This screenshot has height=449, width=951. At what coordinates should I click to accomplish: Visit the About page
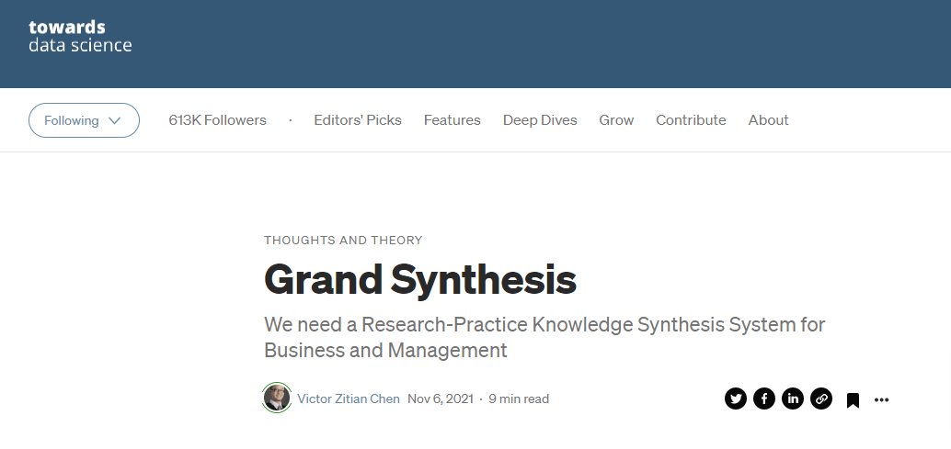pos(768,120)
